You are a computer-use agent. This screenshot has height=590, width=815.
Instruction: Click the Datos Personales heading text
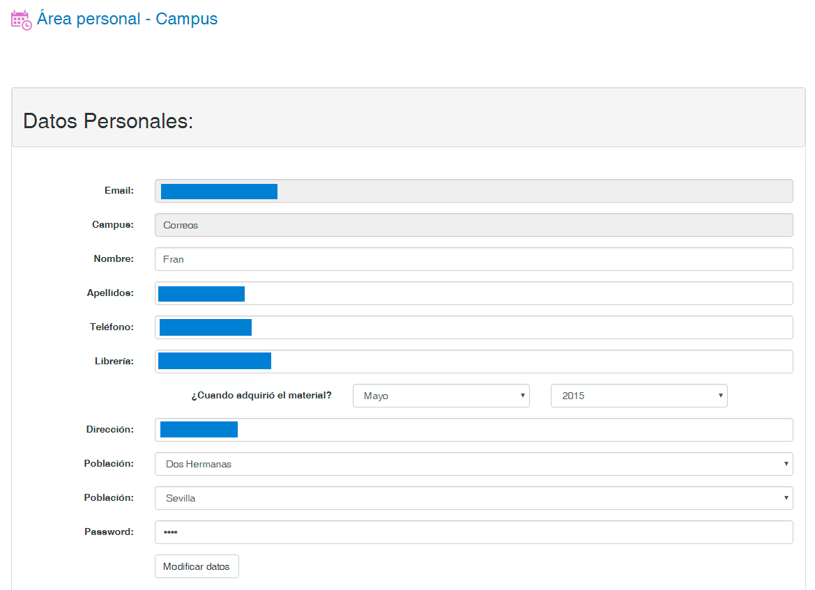click(x=108, y=121)
